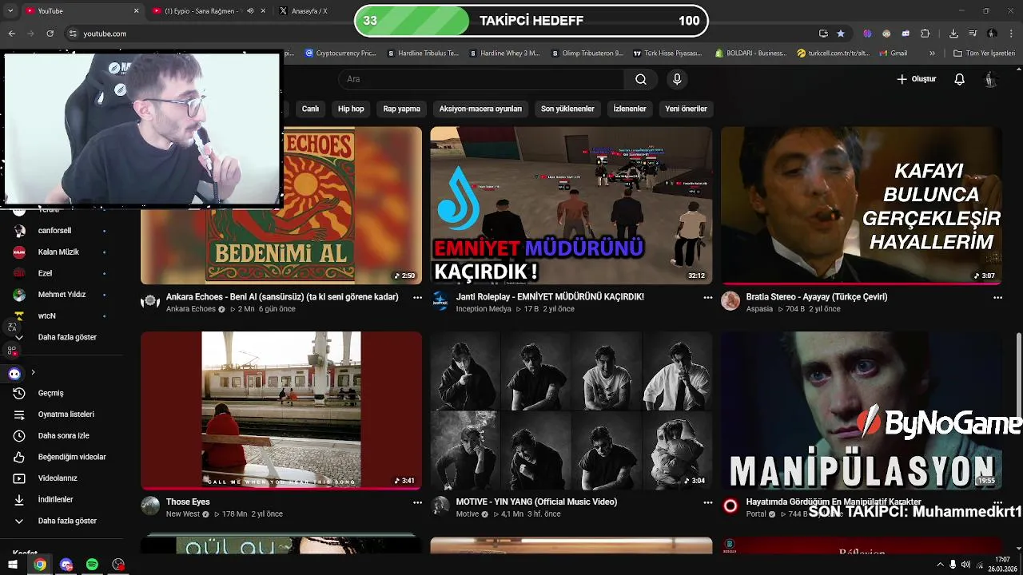
Task: Go back in browser
Action: pos(12,34)
